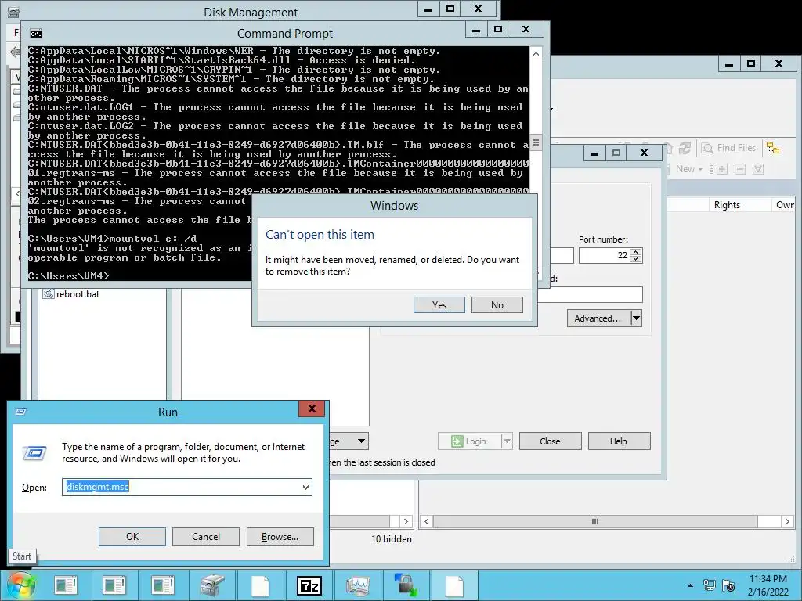The height and width of the screenshot is (601, 802).
Task: Go back with Disk Management's back arrow
Action: pos(16,52)
